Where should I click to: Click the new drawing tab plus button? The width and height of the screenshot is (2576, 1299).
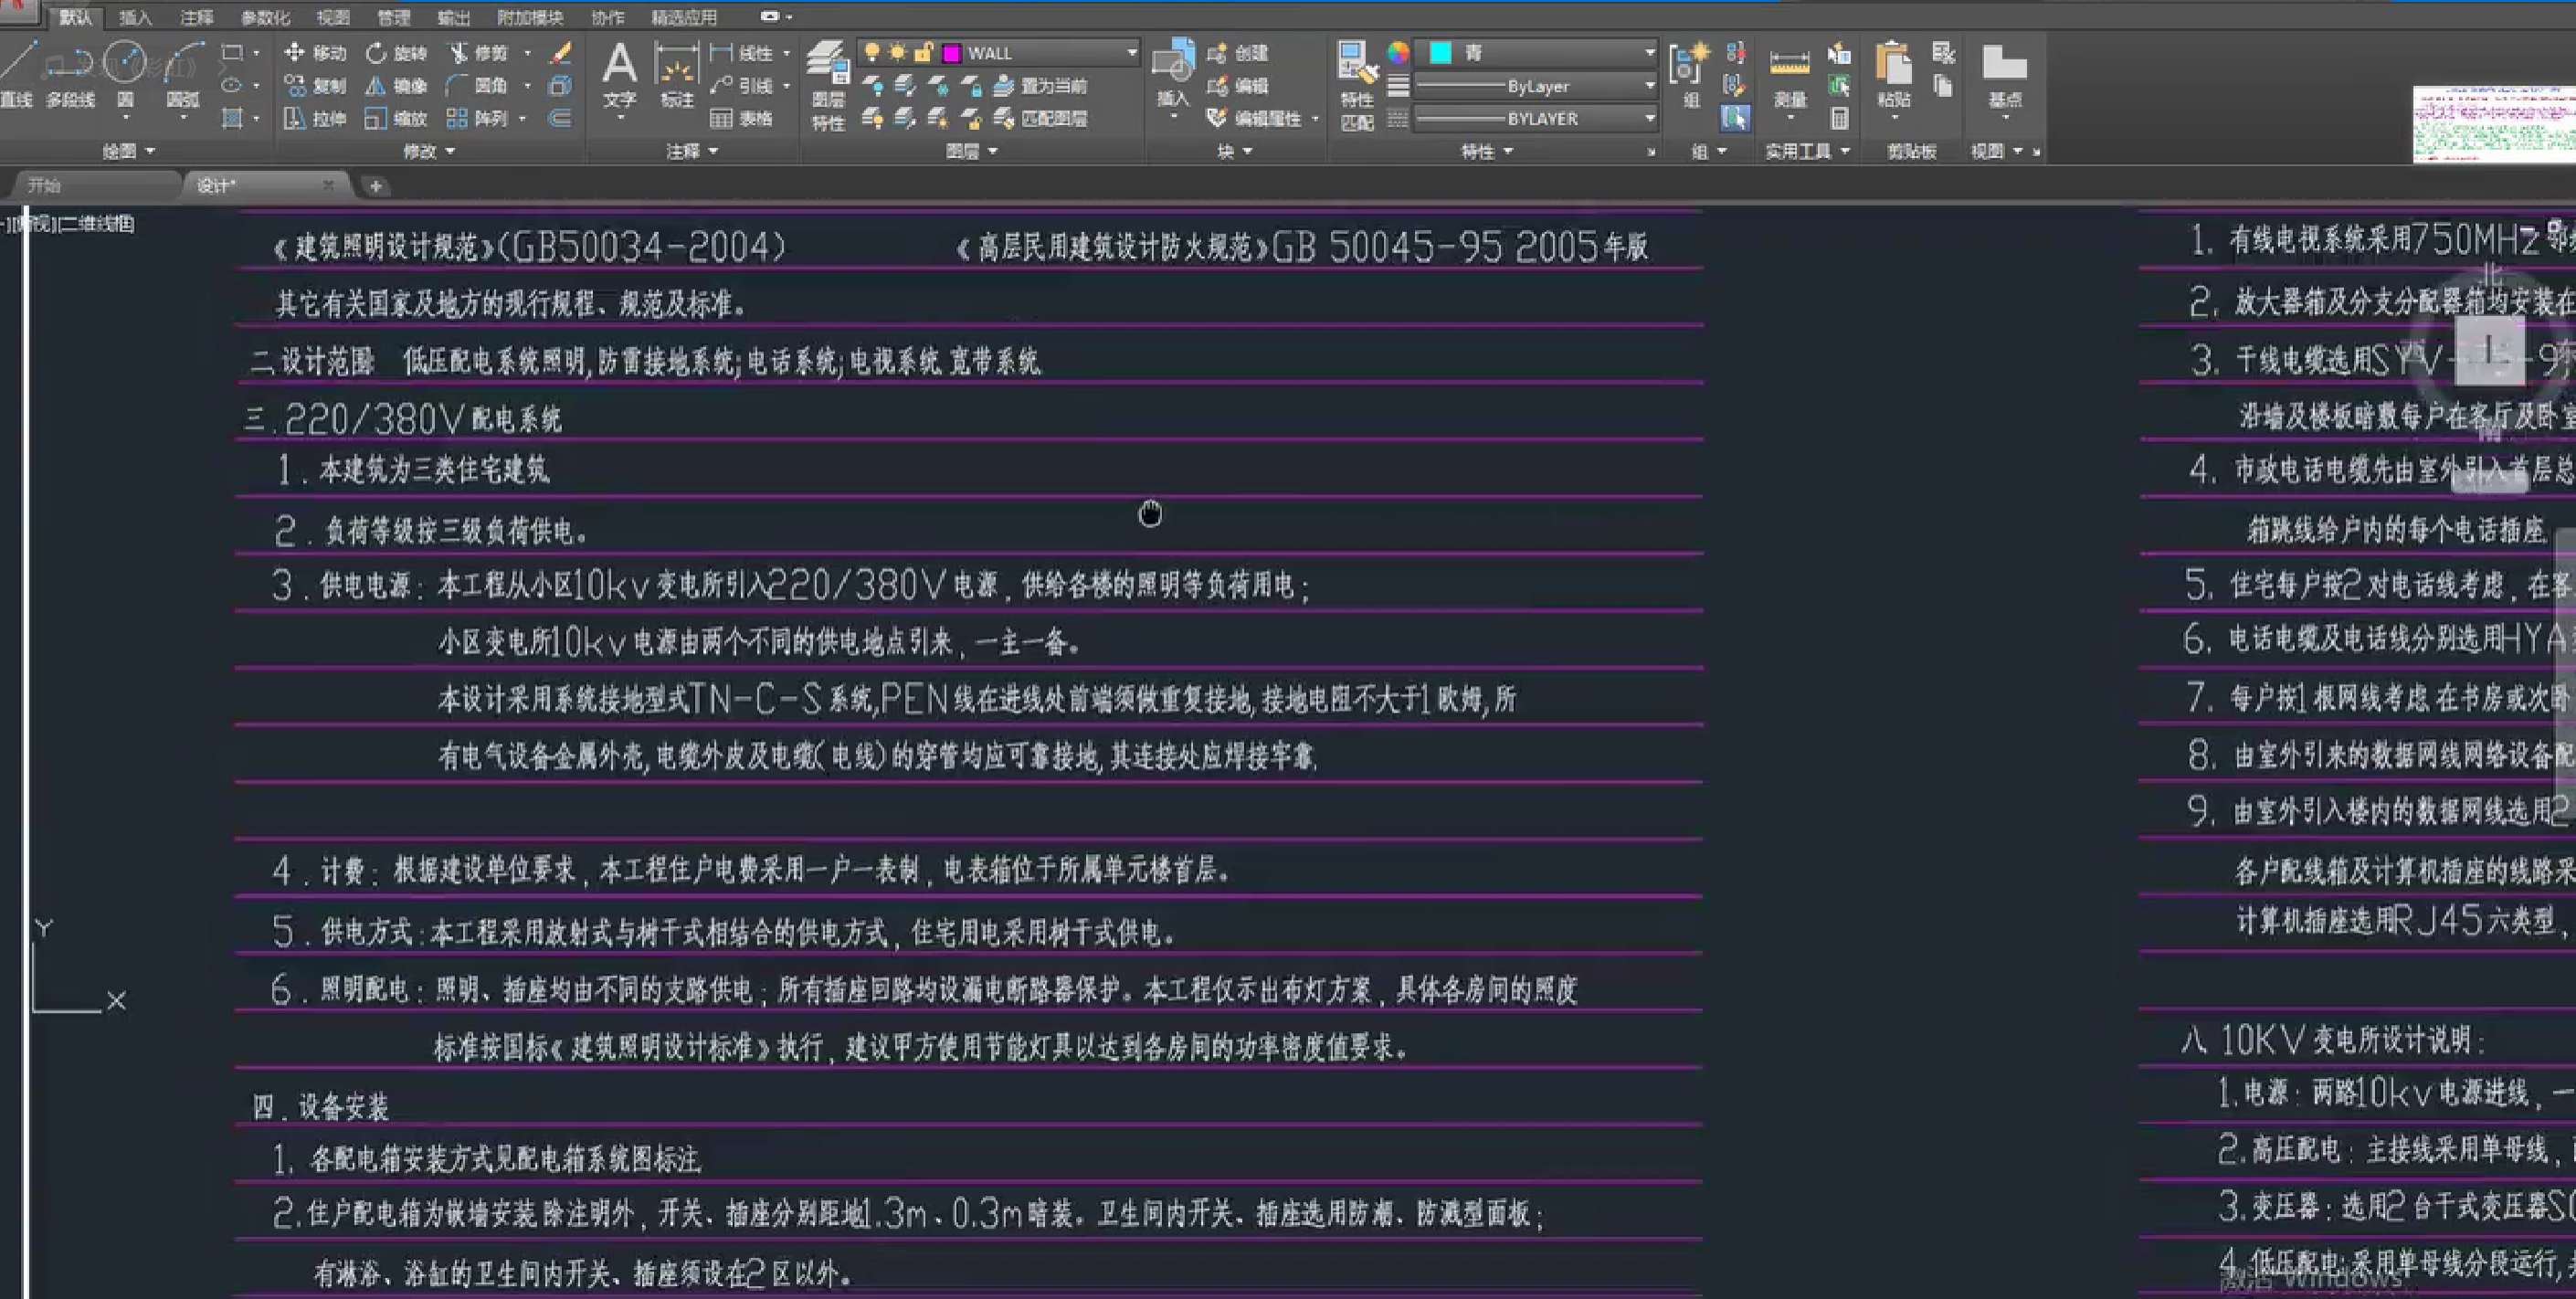click(x=375, y=185)
